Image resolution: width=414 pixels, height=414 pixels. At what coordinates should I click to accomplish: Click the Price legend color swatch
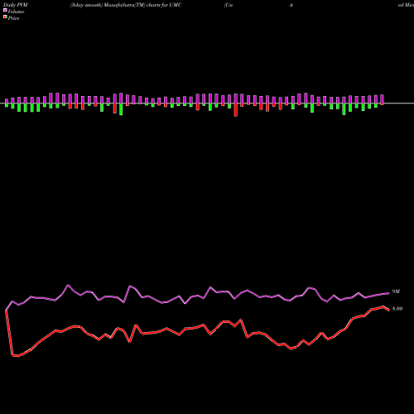coord(5,17)
